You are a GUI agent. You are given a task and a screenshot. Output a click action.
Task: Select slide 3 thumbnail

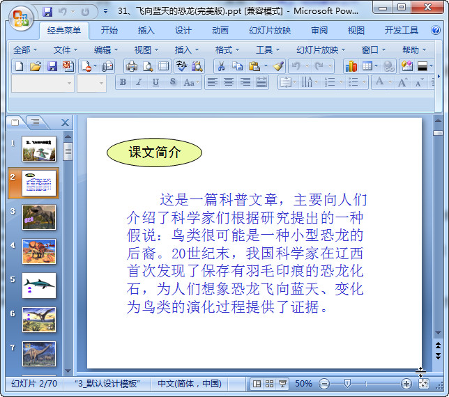[x=39, y=217]
